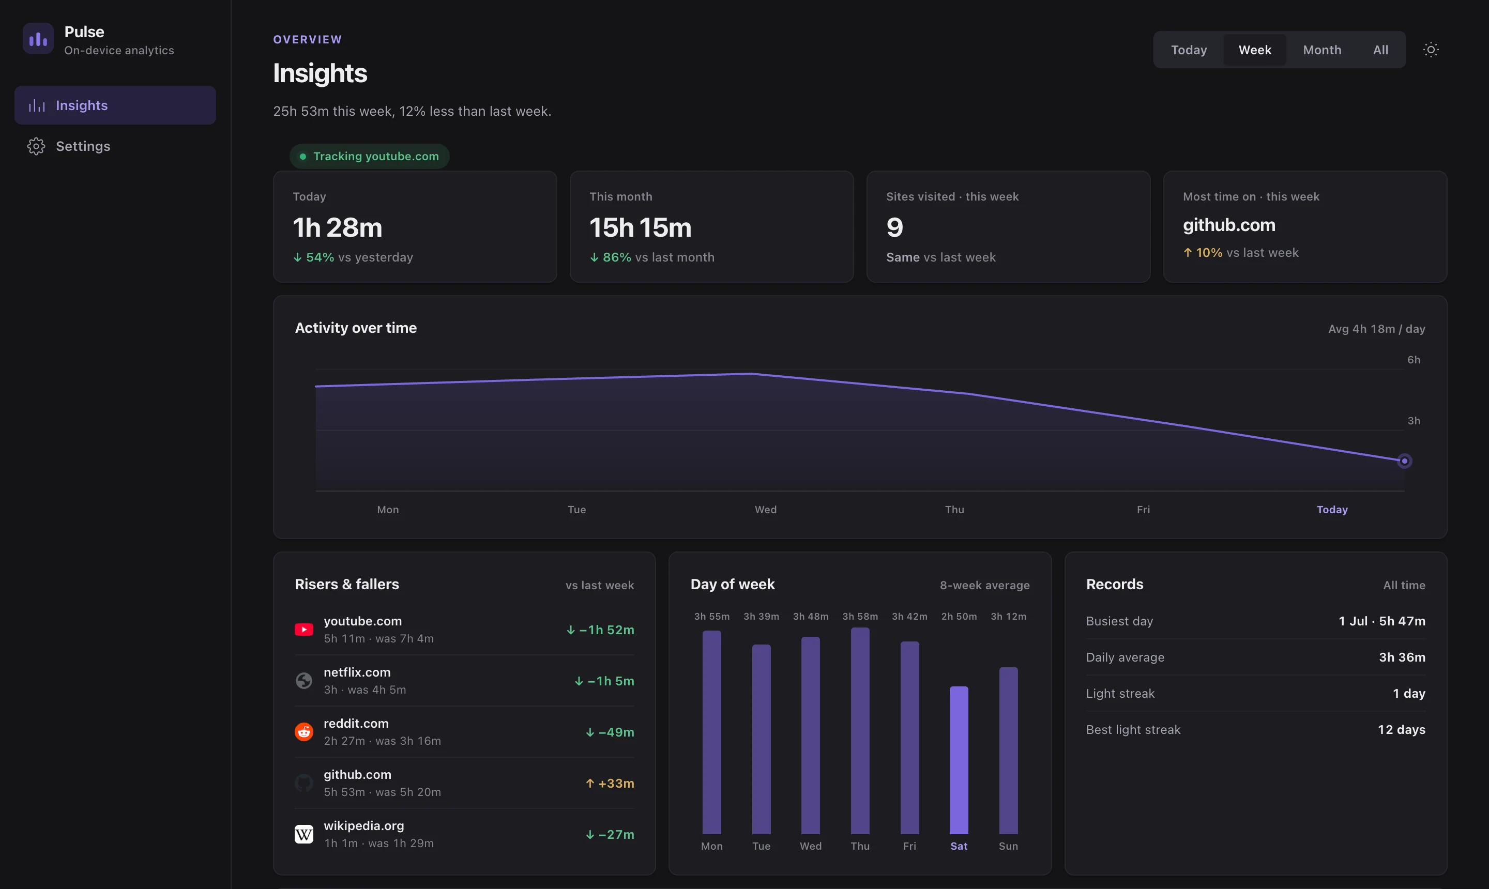Screen dimensions: 1489x889
Task: Click the Insights bar chart sidebar icon
Action: pos(37,105)
